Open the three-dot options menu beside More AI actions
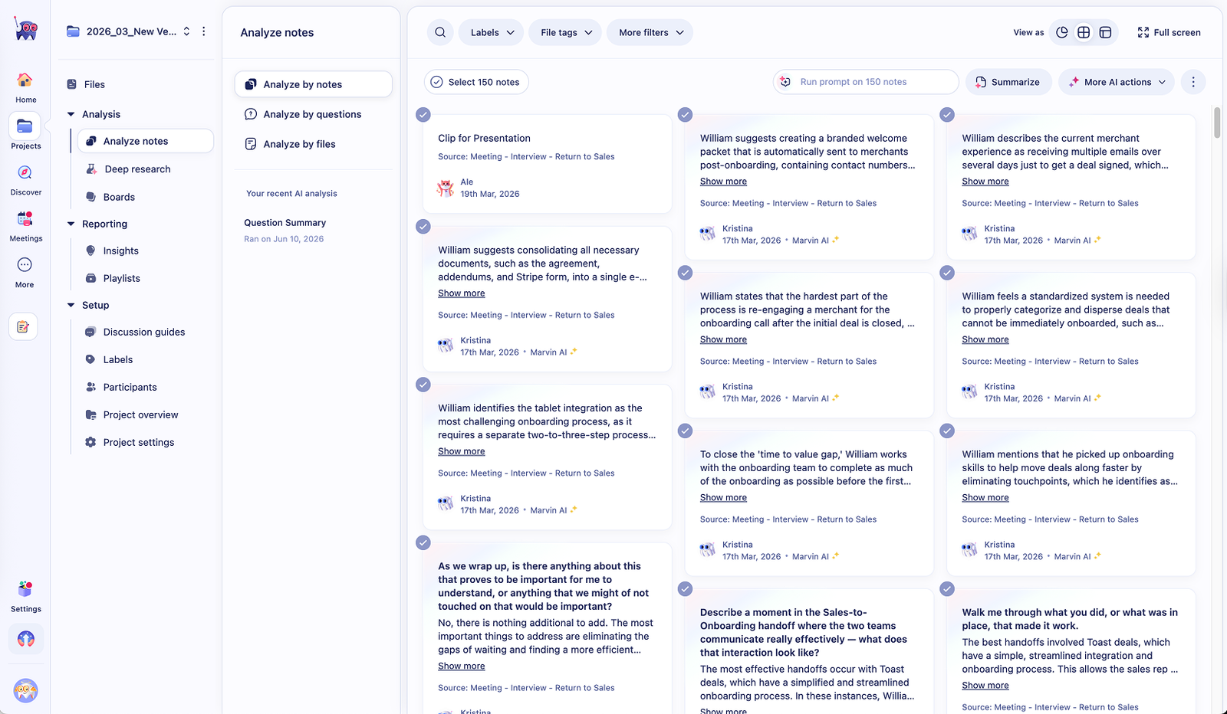 click(x=1193, y=82)
